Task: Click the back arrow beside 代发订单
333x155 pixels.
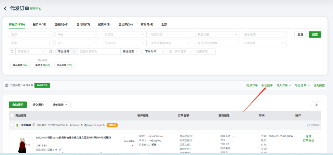Action: coord(5,8)
